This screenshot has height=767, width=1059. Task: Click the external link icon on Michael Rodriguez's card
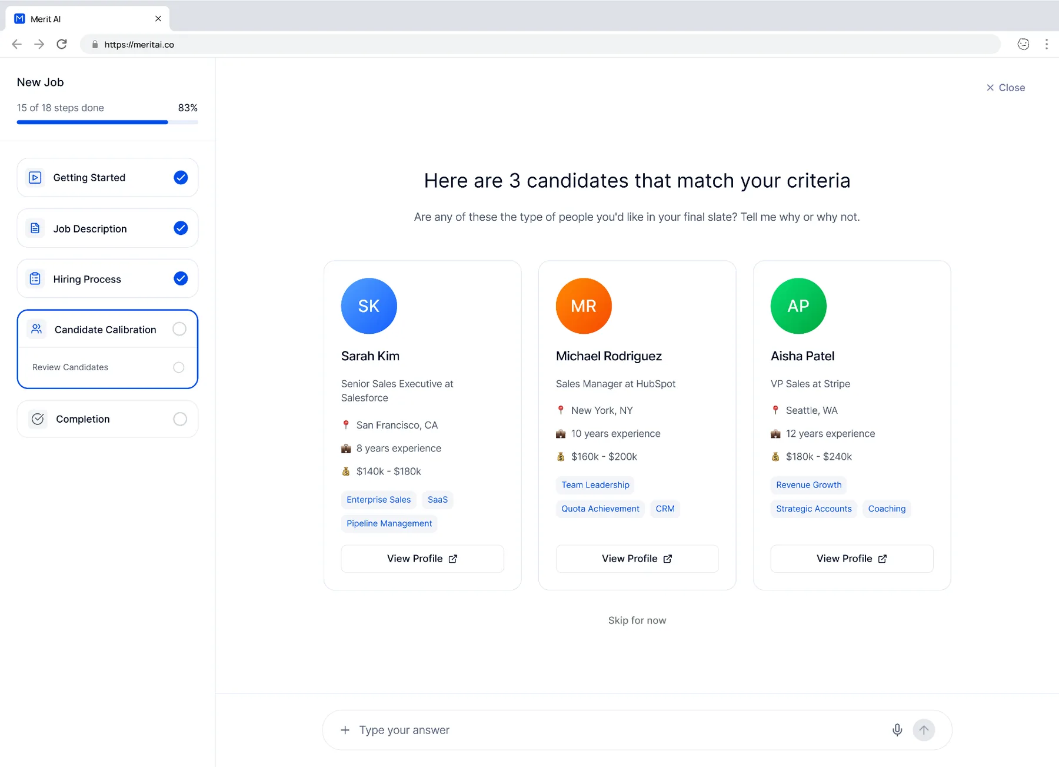tap(668, 559)
